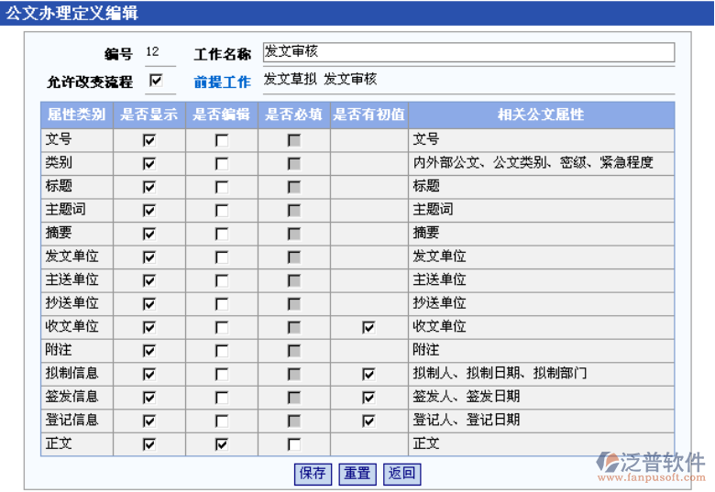Click the 编号 value 12
The height and width of the screenshot is (492, 715).
point(153,51)
